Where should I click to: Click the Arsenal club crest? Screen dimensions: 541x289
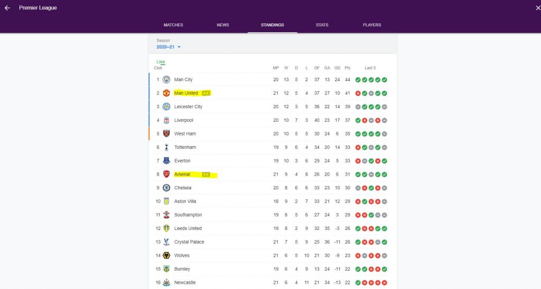point(166,174)
